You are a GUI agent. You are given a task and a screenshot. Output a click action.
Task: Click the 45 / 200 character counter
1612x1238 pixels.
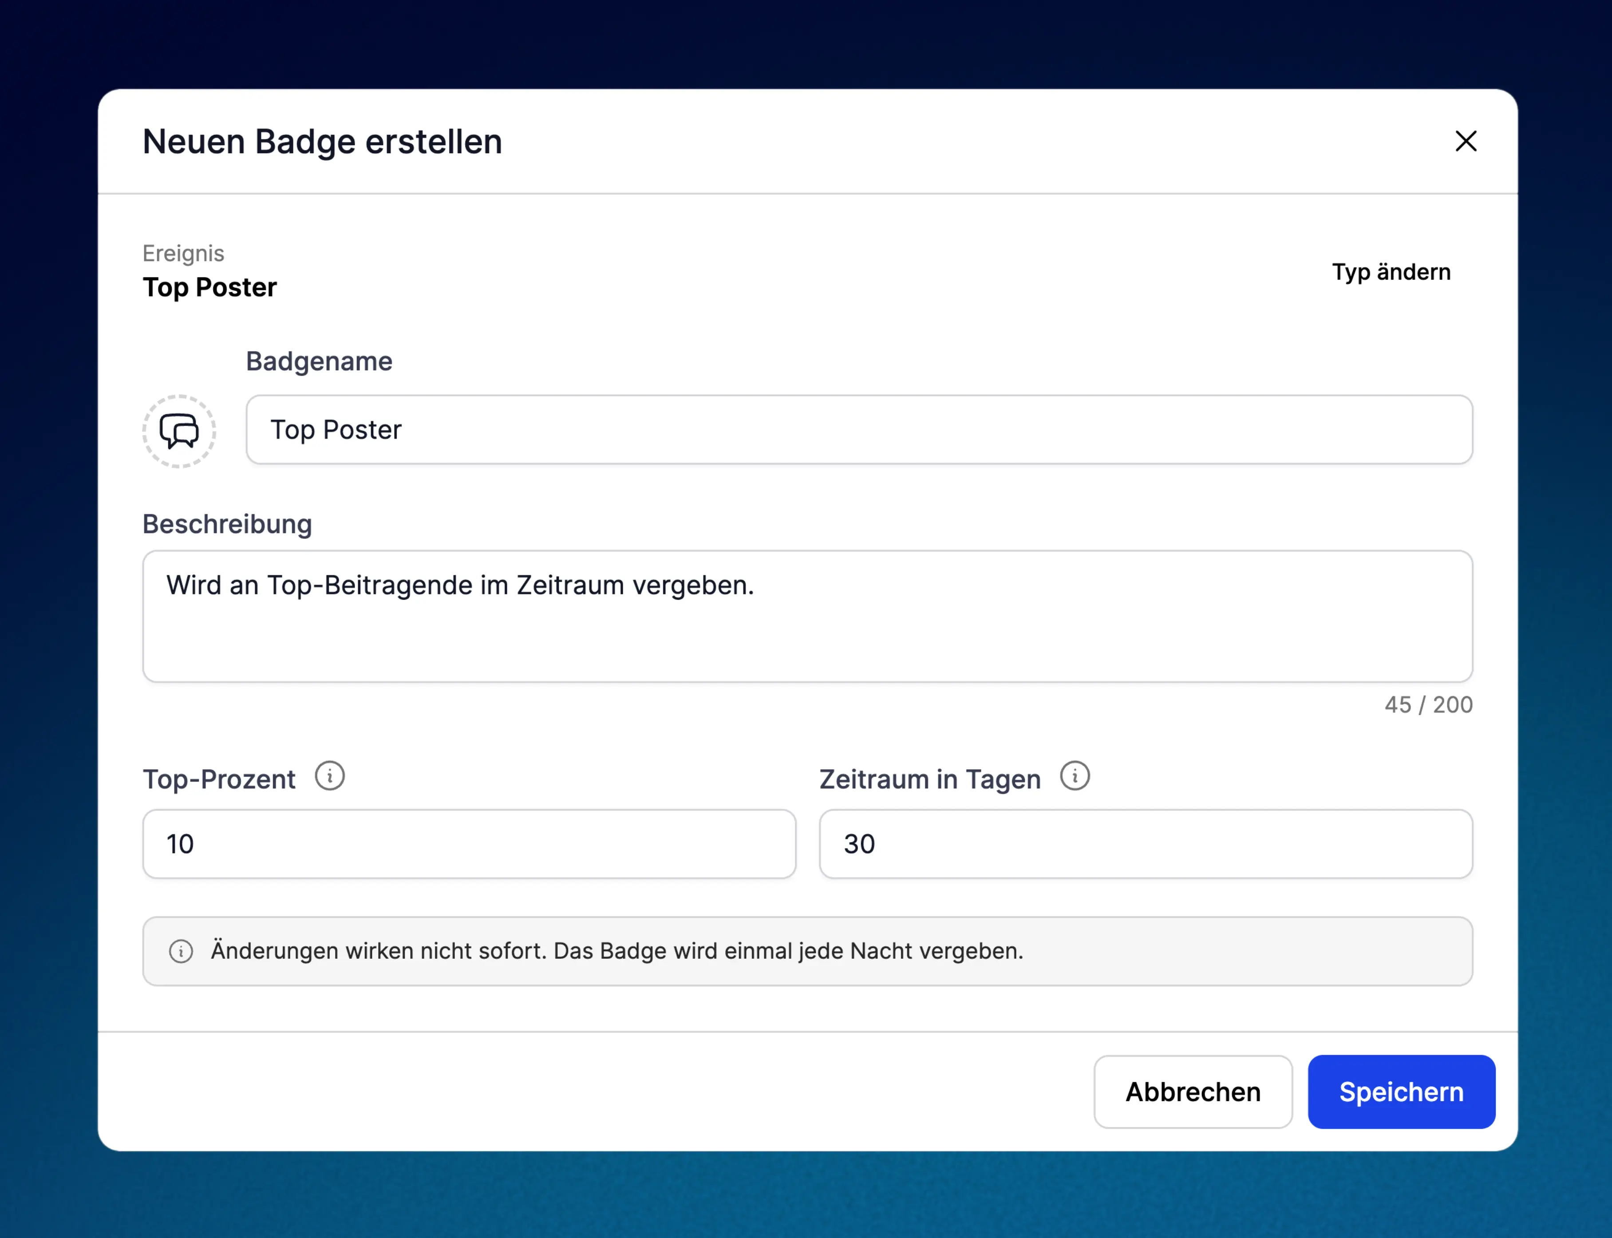1429,704
